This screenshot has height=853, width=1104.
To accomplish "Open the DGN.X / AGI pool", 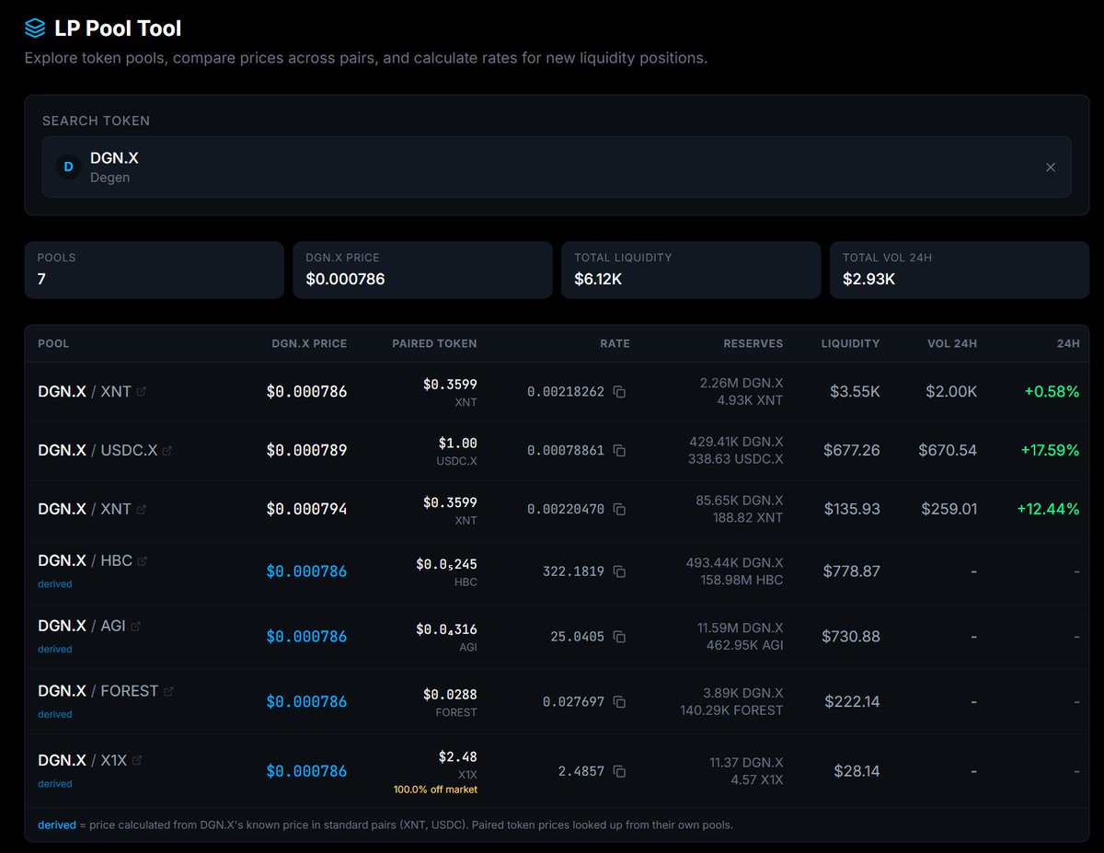I will pos(82,626).
